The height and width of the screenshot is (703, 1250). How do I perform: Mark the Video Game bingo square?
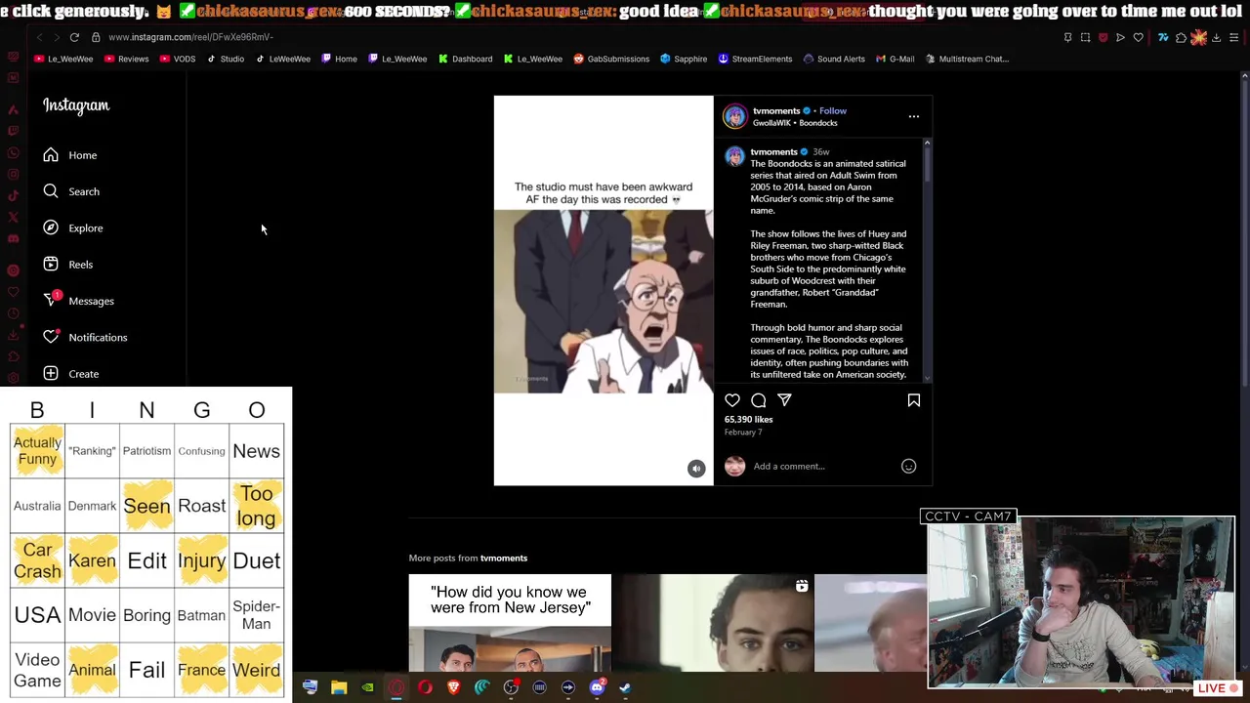pos(37,670)
